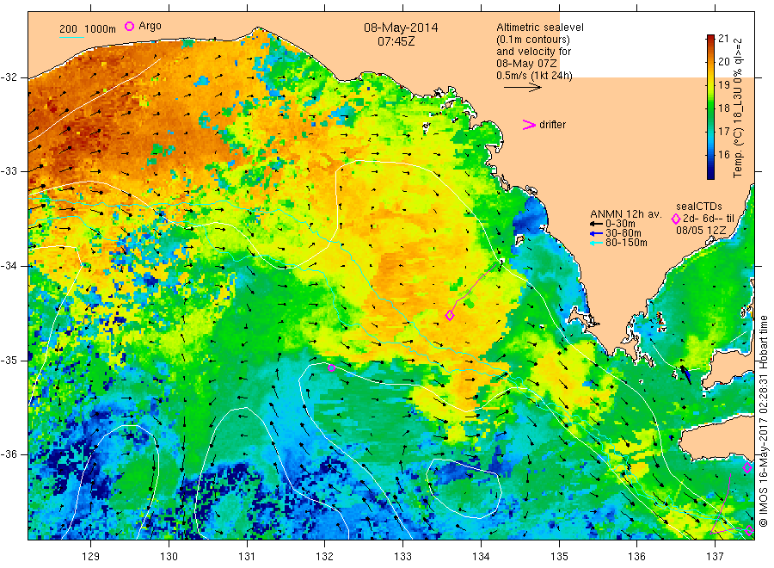Click the temperature color bar

pos(710,107)
